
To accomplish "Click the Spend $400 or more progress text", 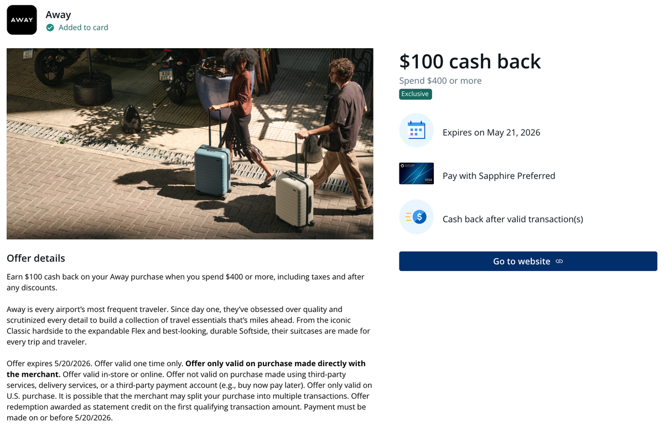I will 440,80.
